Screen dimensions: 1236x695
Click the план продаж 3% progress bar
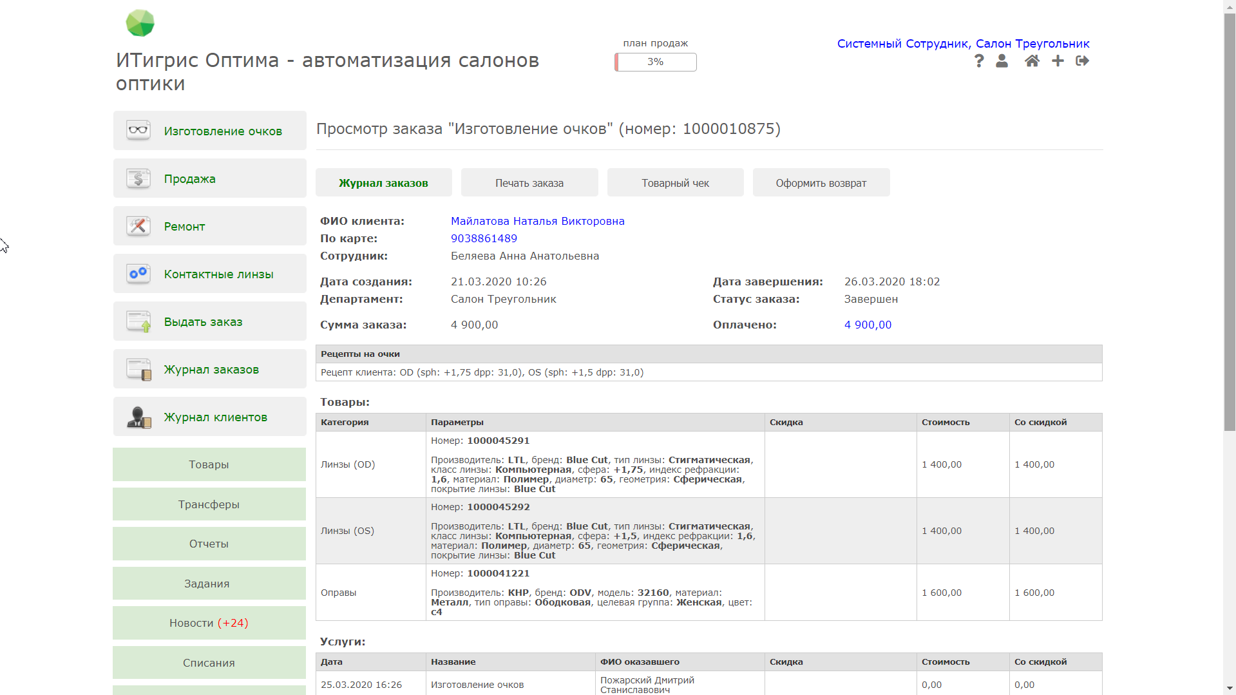click(x=656, y=62)
